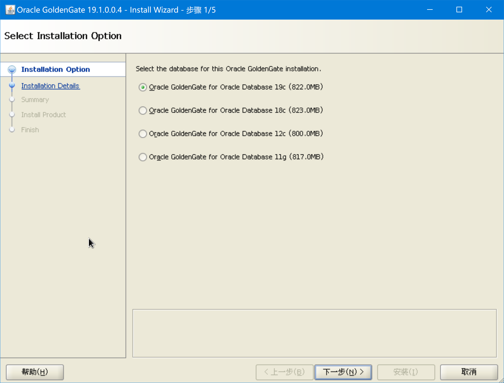Open the Installation Details step link
504x383 pixels.
click(x=50, y=86)
